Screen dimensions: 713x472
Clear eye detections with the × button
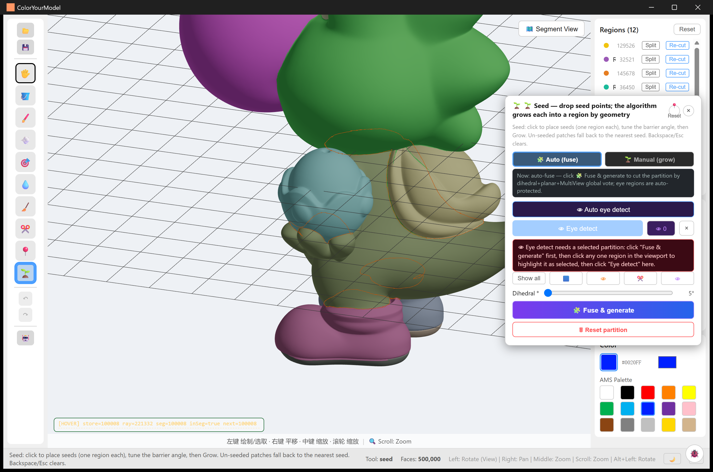[686, 229]
